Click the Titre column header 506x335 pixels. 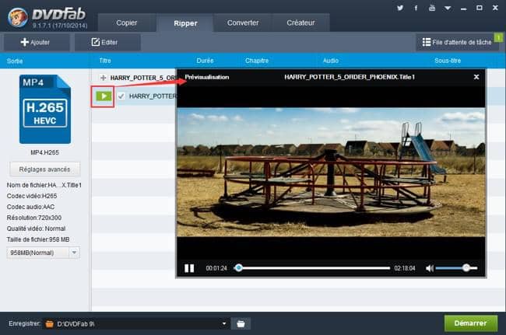click(x=105, y=61)
